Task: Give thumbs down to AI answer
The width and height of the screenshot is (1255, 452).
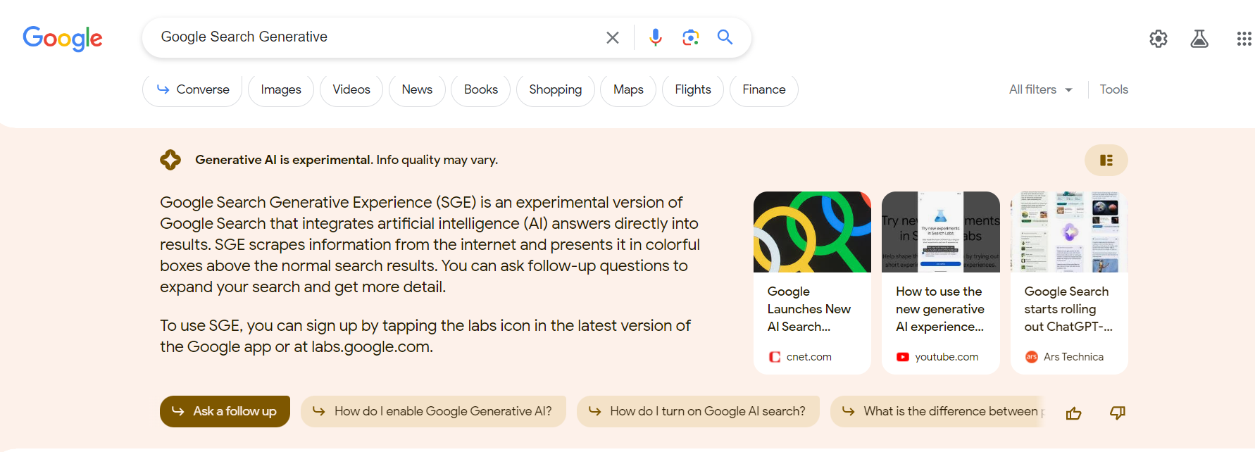Action: point(1118,413)
